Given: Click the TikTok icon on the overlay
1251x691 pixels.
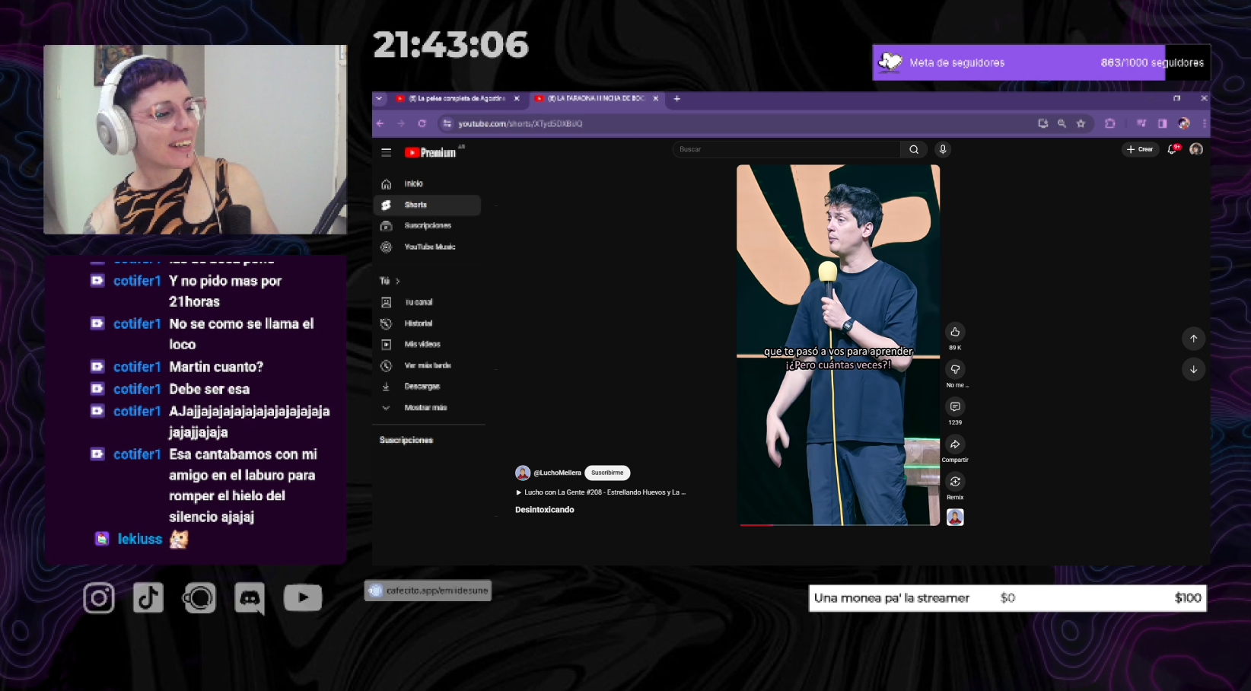Looking at the screenshot, I should click(148, 598).
